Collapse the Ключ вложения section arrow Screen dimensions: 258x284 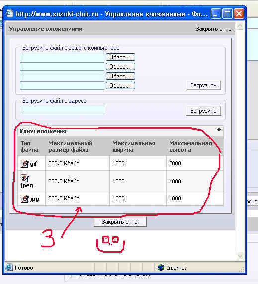tap(219, 130)
